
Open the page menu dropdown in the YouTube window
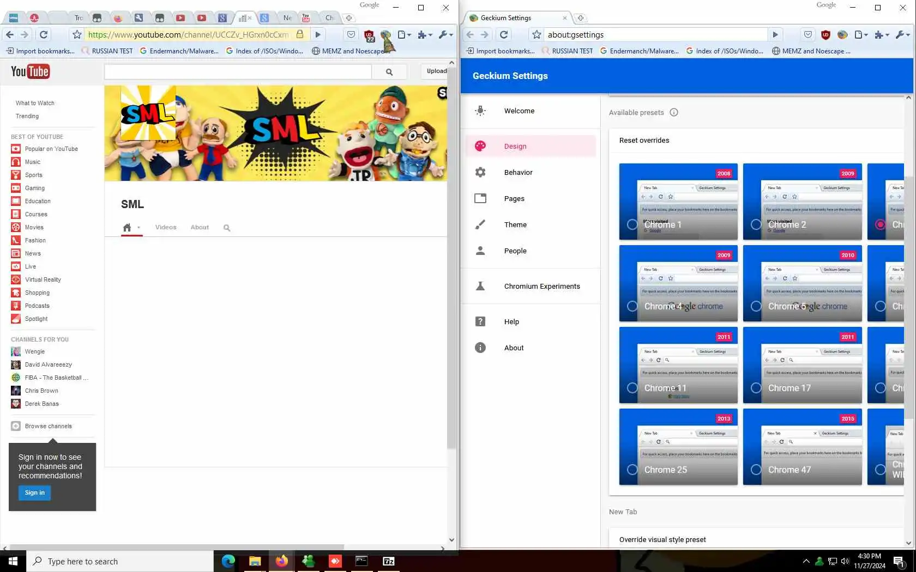coord(404,34)
